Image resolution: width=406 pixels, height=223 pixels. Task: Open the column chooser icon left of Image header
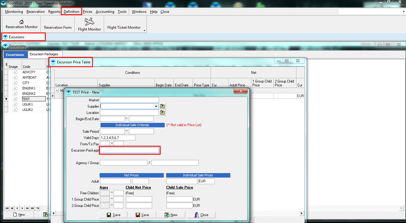pyautogui.click(x=6, y=64)
